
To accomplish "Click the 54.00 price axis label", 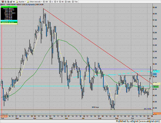I will (x=155, y=39).
